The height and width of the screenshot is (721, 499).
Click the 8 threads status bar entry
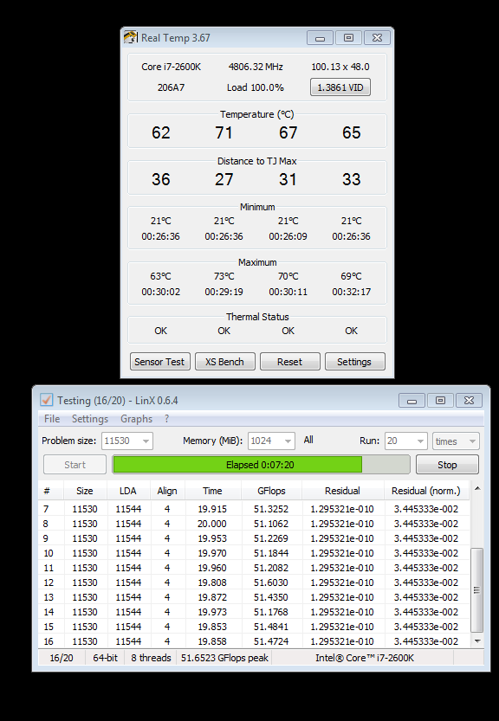pos(151,658)
